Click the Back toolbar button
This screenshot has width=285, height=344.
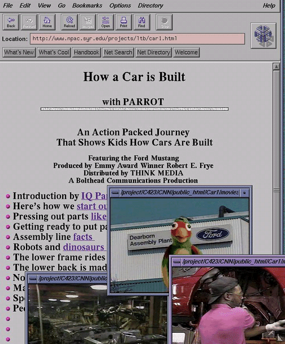coord(11,22)
